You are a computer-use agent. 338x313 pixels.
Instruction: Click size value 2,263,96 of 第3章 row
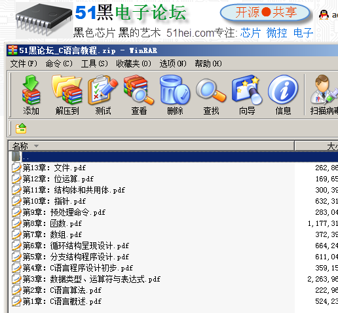point(323,279)
